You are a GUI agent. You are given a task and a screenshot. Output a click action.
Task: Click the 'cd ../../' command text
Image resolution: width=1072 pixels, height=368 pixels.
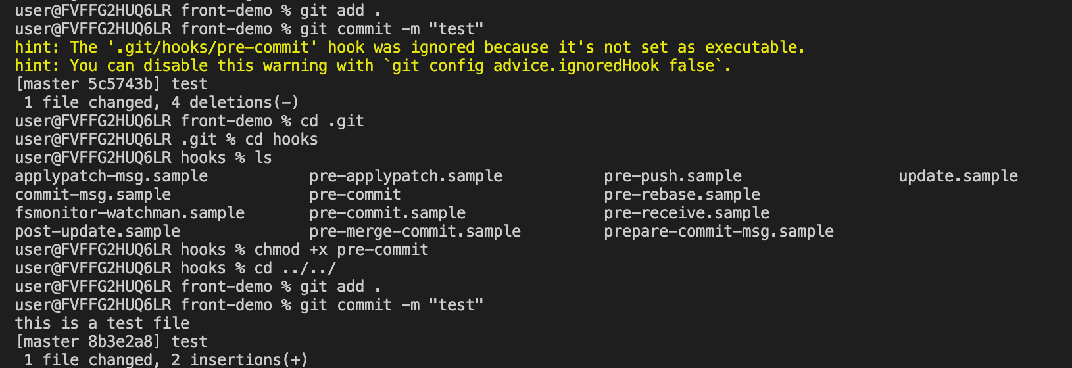[295, 268]
